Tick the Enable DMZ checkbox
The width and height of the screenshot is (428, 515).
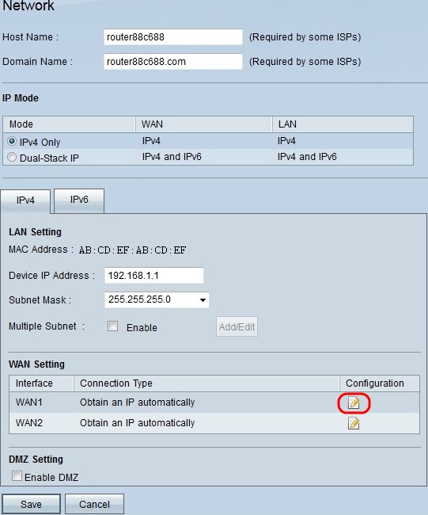[17, 476]
